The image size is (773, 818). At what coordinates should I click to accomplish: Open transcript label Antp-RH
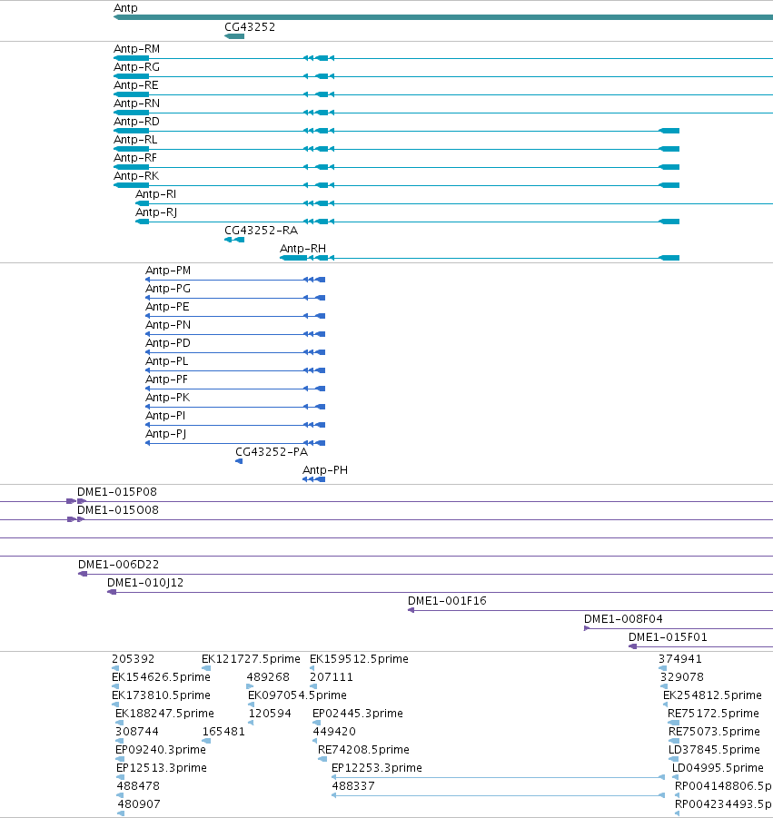(302, 249)
